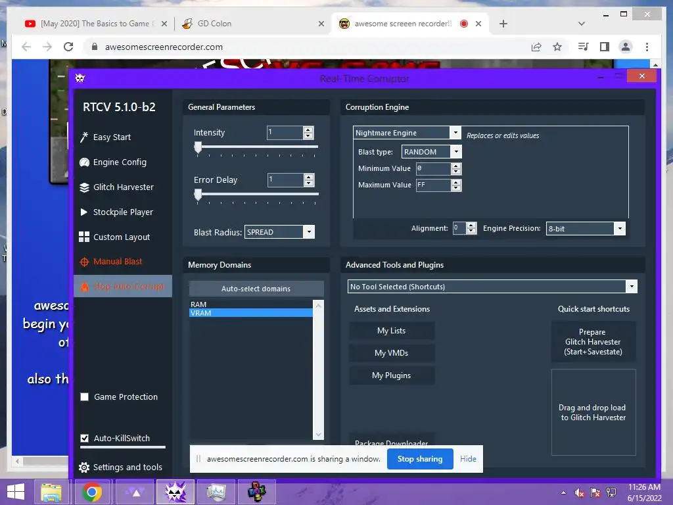Switch to awesome screeen recorder tab

coord(410,24)
